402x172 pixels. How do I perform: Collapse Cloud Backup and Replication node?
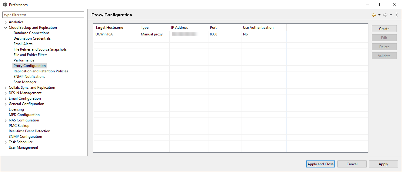pos(6,28)
